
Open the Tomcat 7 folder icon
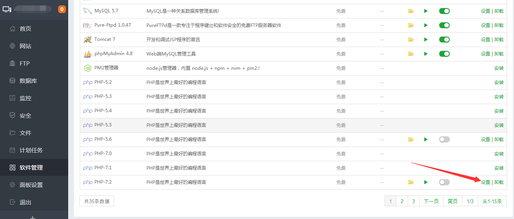(x=411, y=40)
